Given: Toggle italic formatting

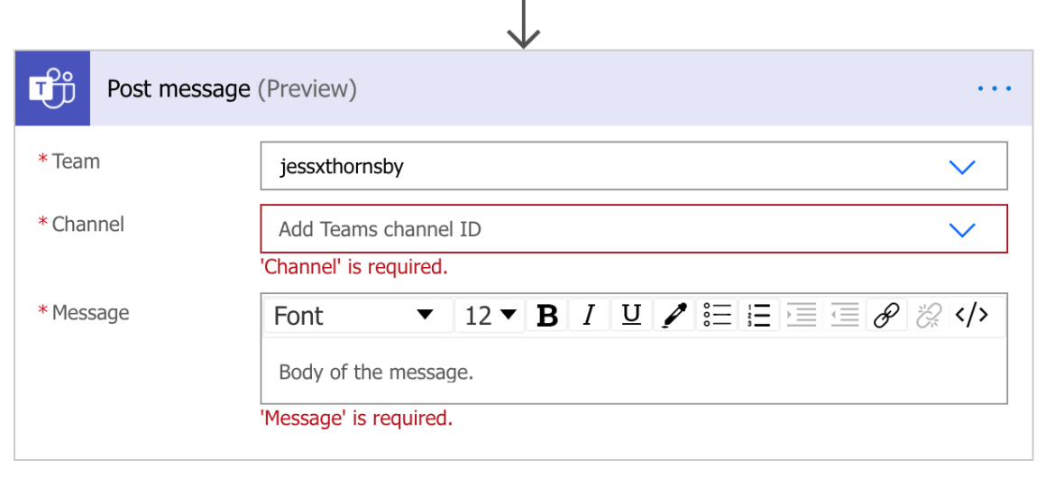Looking at the screenshot, I should pyautogui.click(x=589, y=316).
